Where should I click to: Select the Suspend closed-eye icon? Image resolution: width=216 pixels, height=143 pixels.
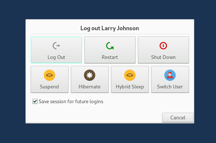pos(49,75)
